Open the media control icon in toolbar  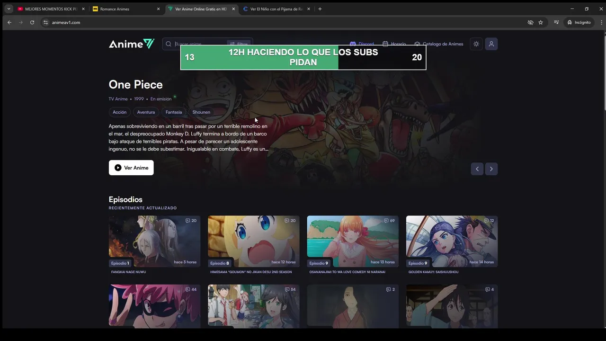(x=557, y=22)
